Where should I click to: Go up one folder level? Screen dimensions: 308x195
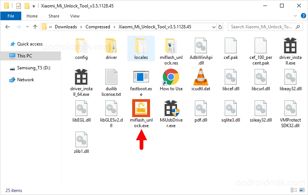(x=35, y=27)
